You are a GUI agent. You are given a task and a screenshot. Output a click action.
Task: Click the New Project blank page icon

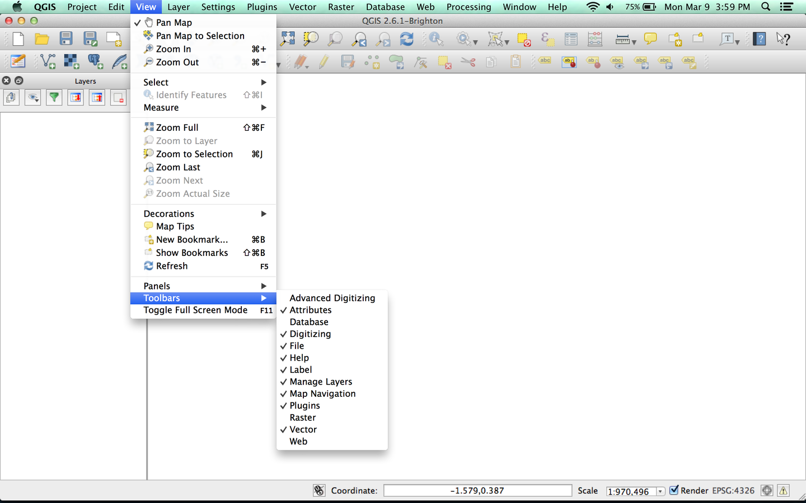(18, 39)
